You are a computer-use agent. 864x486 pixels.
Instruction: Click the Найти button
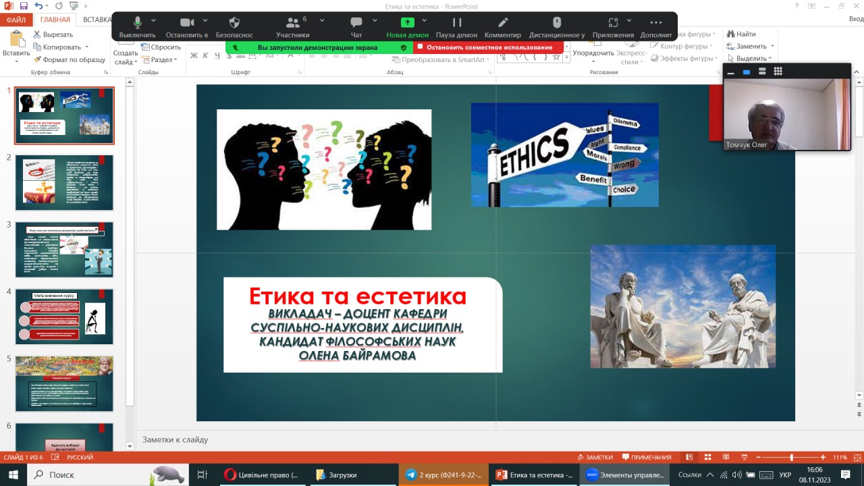(x=741, y=34)
